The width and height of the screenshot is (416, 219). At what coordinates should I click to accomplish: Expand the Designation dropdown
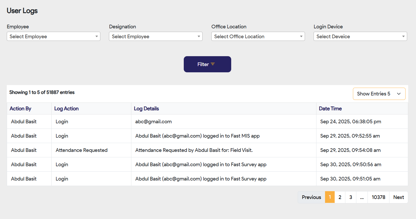click(156, 36)
